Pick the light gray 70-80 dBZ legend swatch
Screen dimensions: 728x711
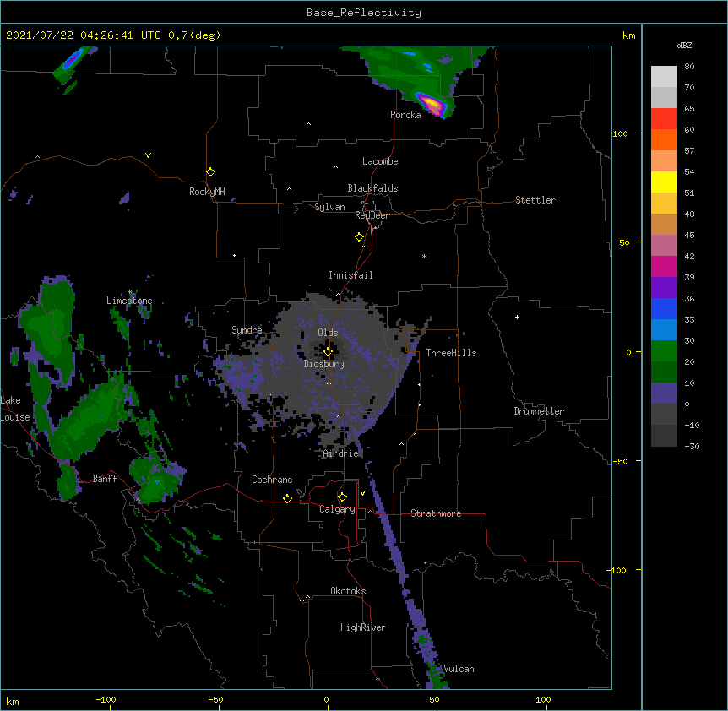[664, 76]
